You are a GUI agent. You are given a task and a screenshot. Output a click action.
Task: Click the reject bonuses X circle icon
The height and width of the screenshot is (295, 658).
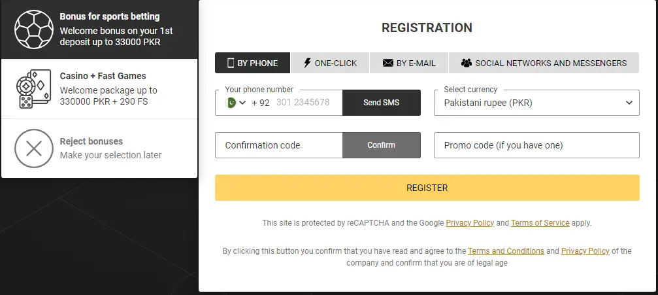tap(33, 148)
